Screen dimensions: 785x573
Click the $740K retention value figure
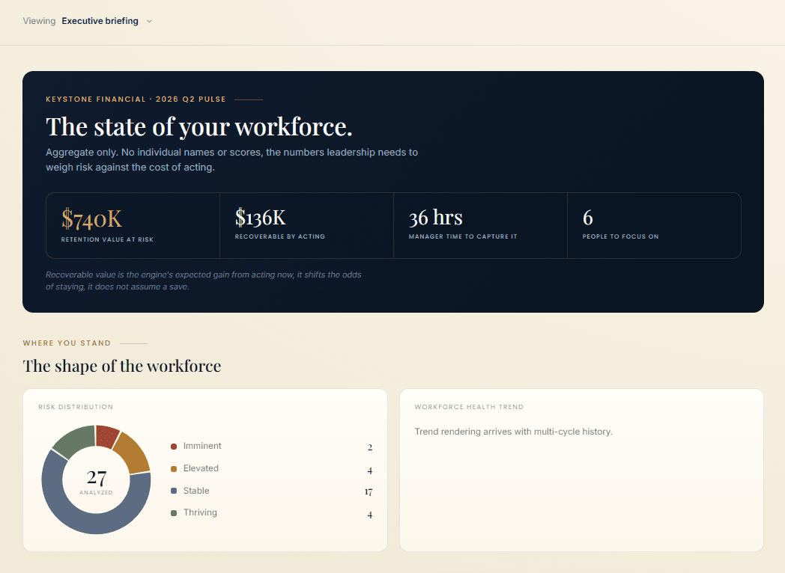[91, 219]
